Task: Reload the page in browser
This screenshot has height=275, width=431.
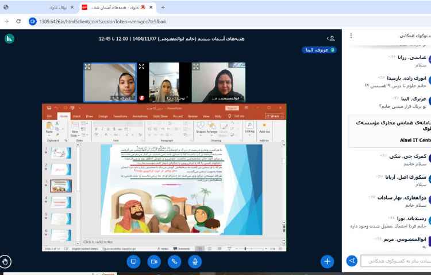Action: tap(18, 21)
